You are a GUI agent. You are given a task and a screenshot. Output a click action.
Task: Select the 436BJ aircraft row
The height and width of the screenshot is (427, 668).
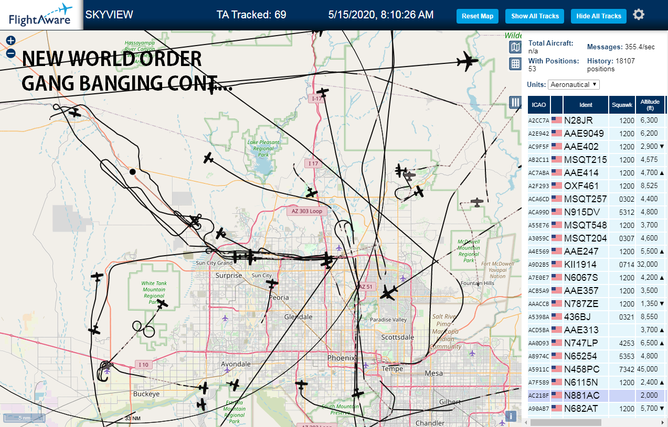597,316
